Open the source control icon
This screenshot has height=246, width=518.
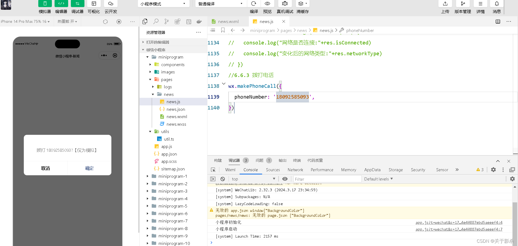(167, 21)
